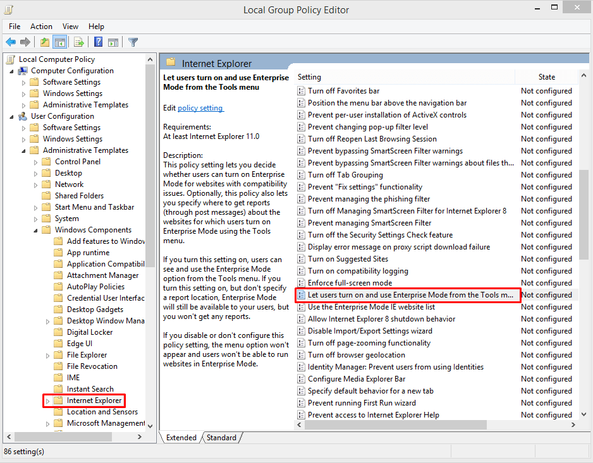
Task: Select the AutoPlay Policies folder
Action: pyautogui.click(x=95, y=287)
